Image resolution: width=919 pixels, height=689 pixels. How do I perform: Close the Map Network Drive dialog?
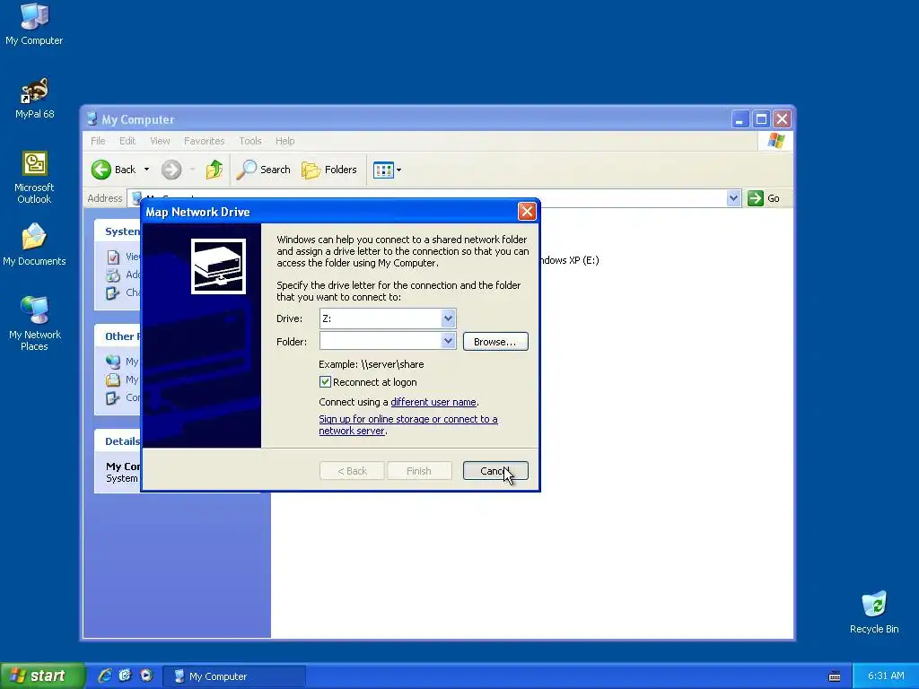click(526, 212)
